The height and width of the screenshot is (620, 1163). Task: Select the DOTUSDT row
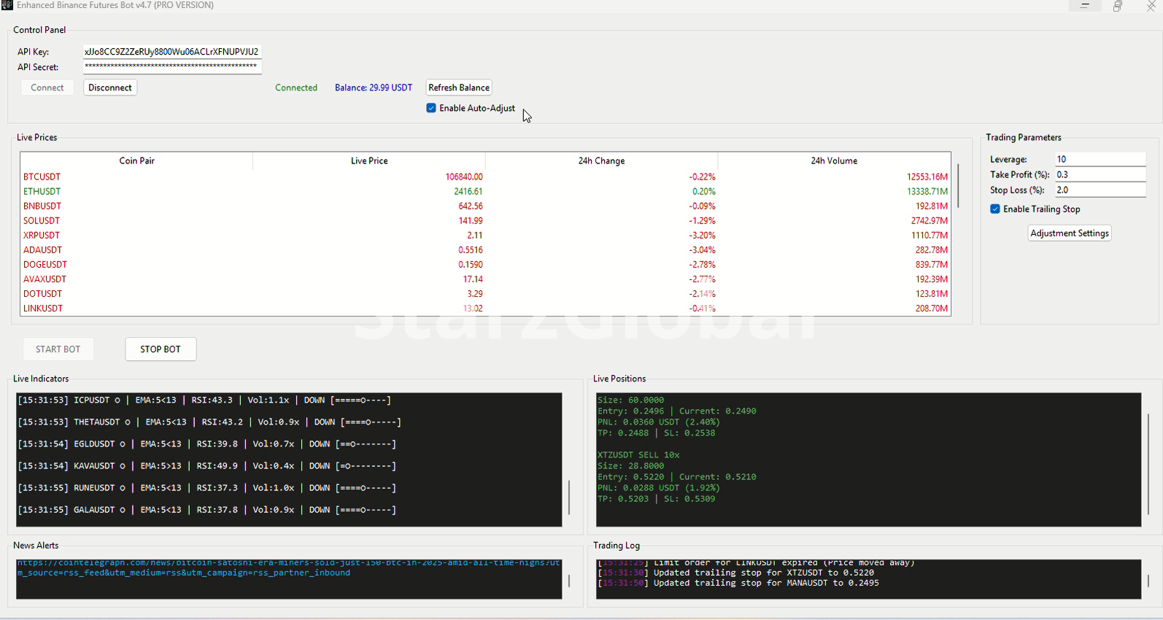click(485, 293)
